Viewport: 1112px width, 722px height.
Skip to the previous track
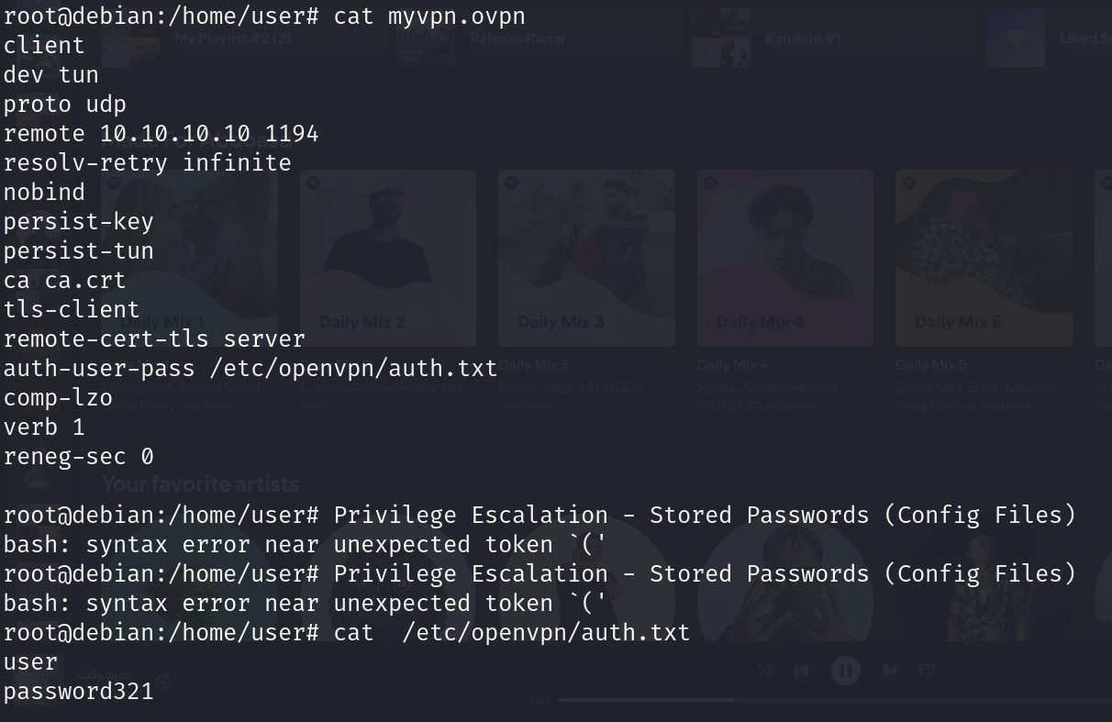802,671
